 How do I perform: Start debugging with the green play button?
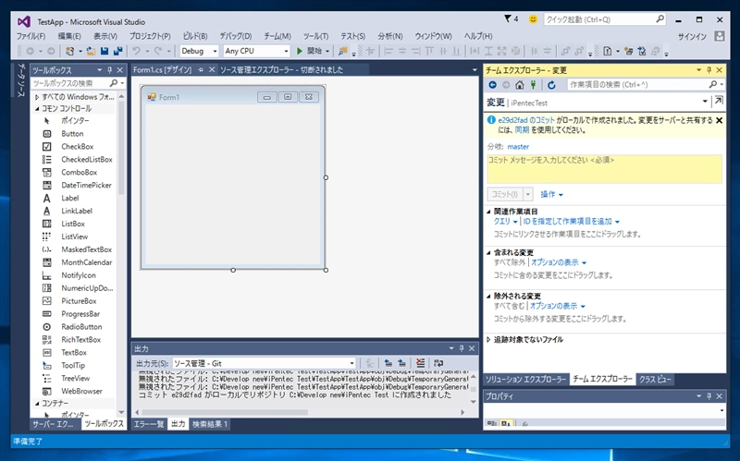tap(299, 51)
